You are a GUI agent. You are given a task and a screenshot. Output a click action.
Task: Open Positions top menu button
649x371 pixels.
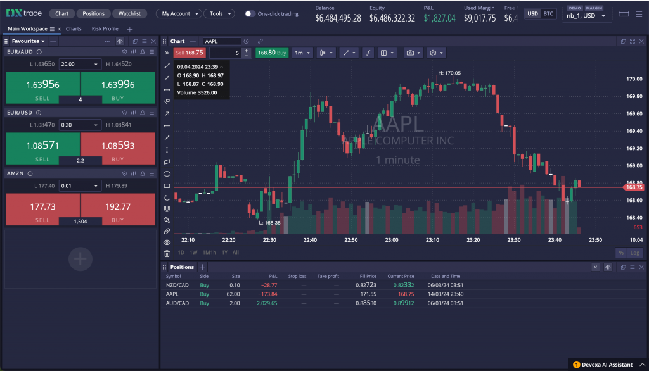(93, 14)
